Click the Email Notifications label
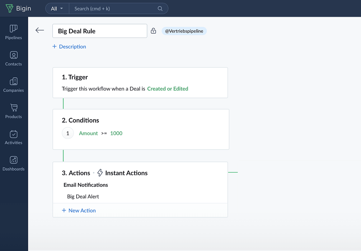361x251 pixels. coord(86,185)
